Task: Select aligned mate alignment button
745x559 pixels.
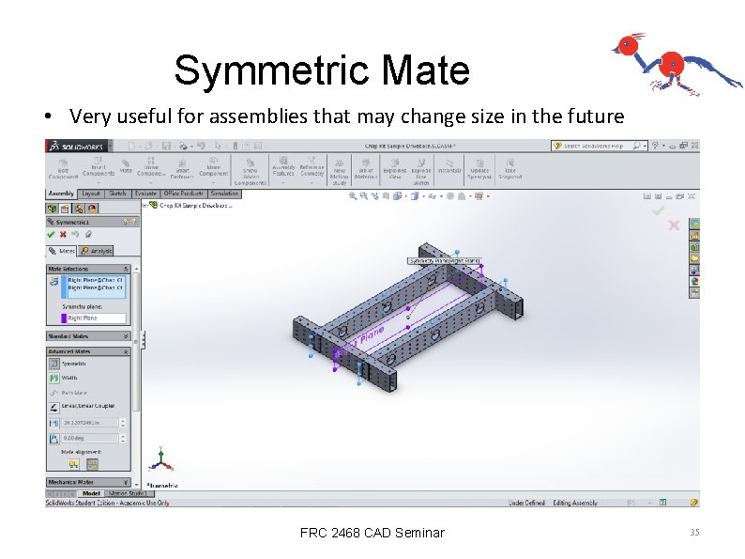Action: pyautogui.click(x=73, y=463)
